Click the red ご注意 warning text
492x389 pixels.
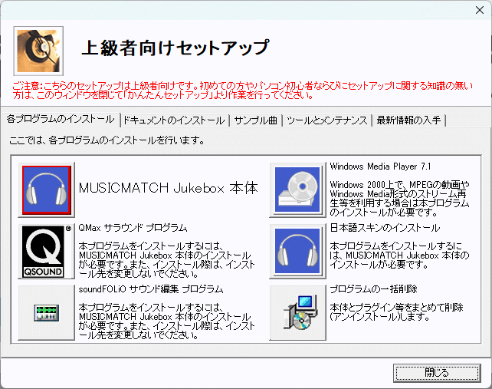tap(242, 91)
